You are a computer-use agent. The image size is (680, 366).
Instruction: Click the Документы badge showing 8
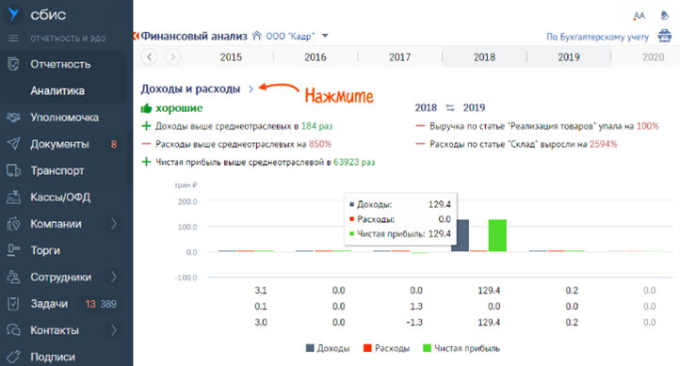point(114,144)
